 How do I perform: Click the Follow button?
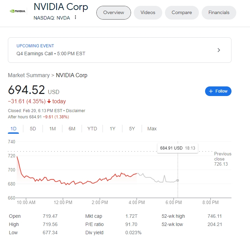218,91
